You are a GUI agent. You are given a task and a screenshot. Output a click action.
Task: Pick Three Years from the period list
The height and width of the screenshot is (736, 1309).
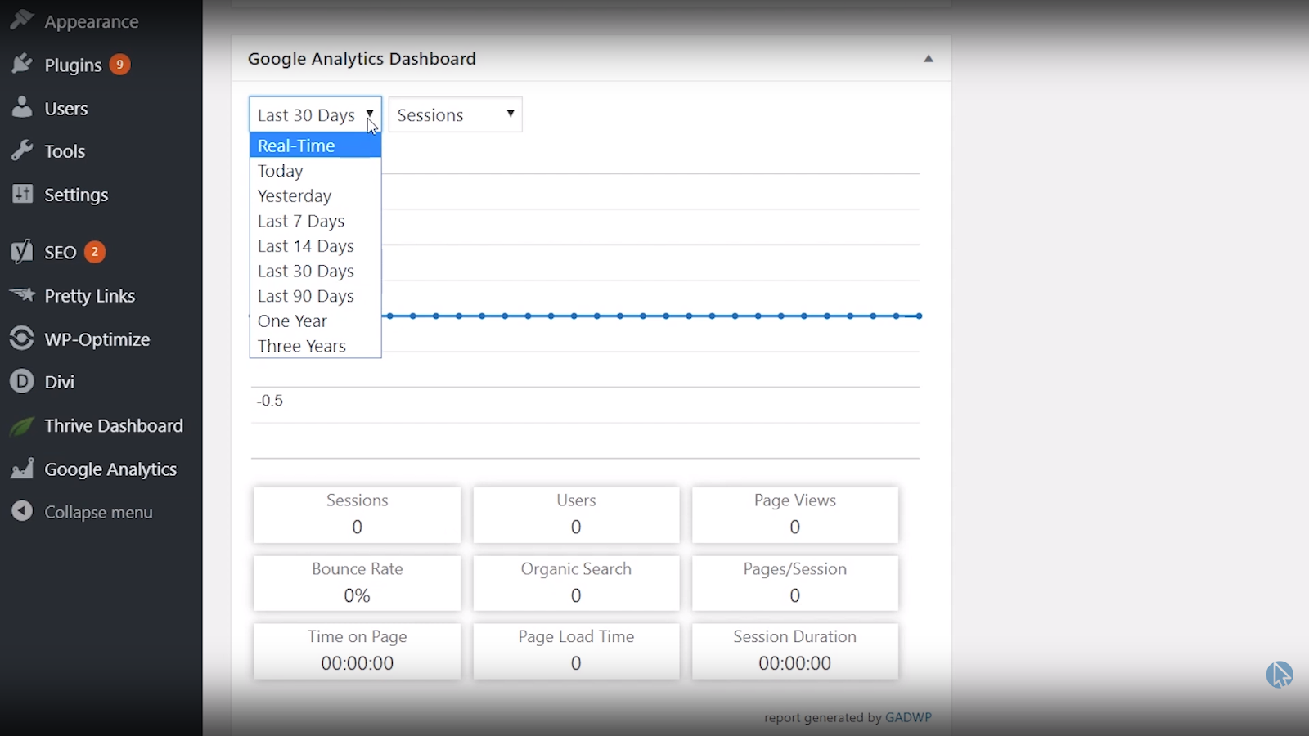[x=315, y=346]
